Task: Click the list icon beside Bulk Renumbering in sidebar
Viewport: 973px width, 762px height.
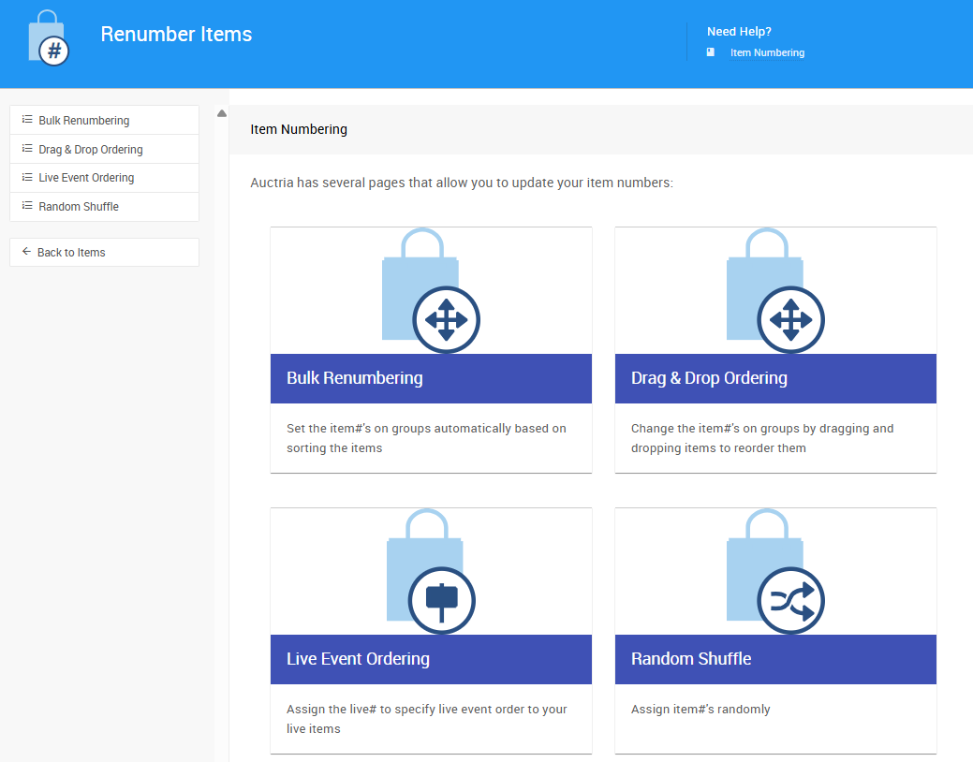Action: pos(27,120)
